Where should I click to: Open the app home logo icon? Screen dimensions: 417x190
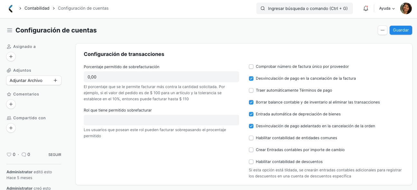[11, 8]
